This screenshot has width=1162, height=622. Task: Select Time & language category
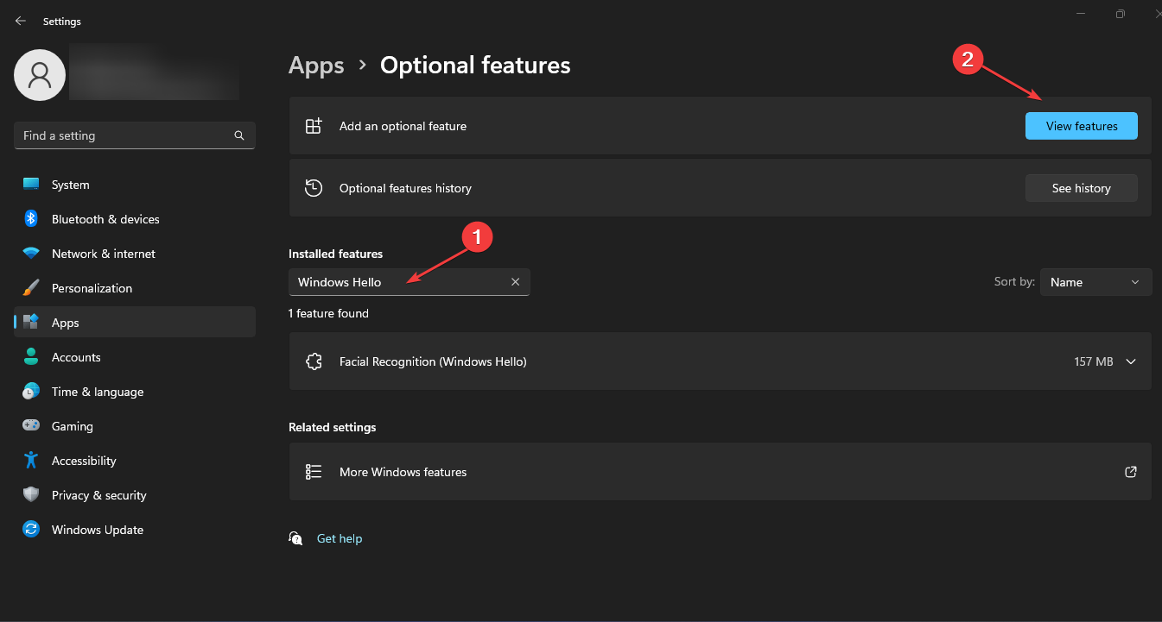click(135, 392)
